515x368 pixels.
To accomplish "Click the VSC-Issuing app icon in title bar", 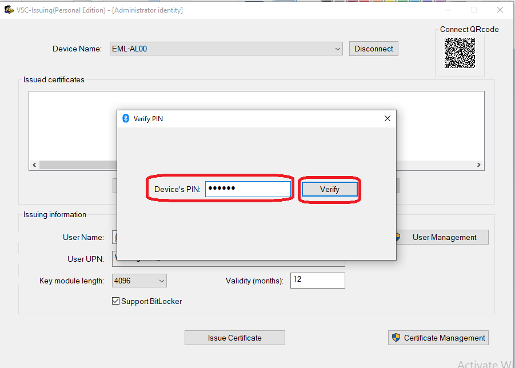I will [9, 10].
